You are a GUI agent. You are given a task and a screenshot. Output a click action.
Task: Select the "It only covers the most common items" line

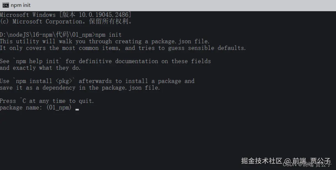click(123, 48)
